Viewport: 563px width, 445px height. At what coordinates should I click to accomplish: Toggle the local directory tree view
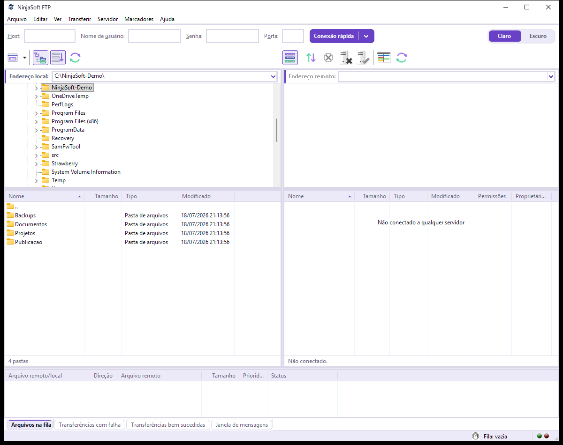(x=40, y=58)
